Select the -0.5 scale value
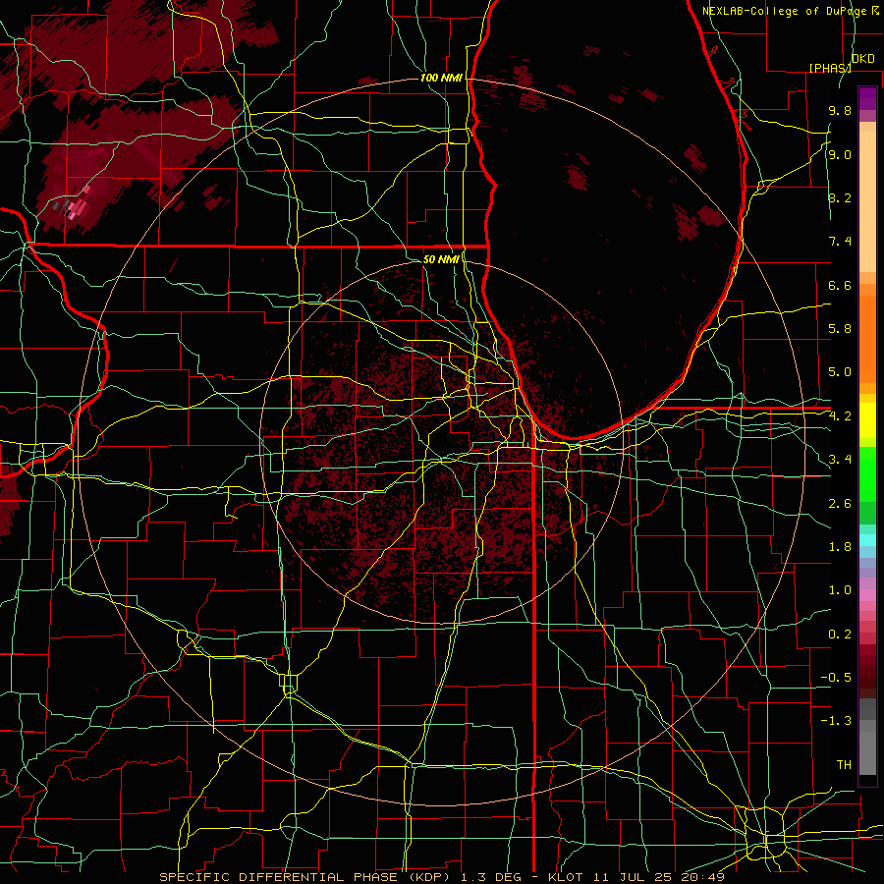This screenshot has height=884, width=884. [x=836, y=678]
